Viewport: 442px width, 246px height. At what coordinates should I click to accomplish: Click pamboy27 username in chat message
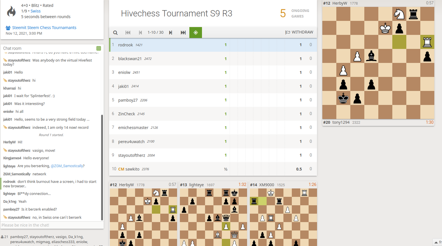(11, 209)
